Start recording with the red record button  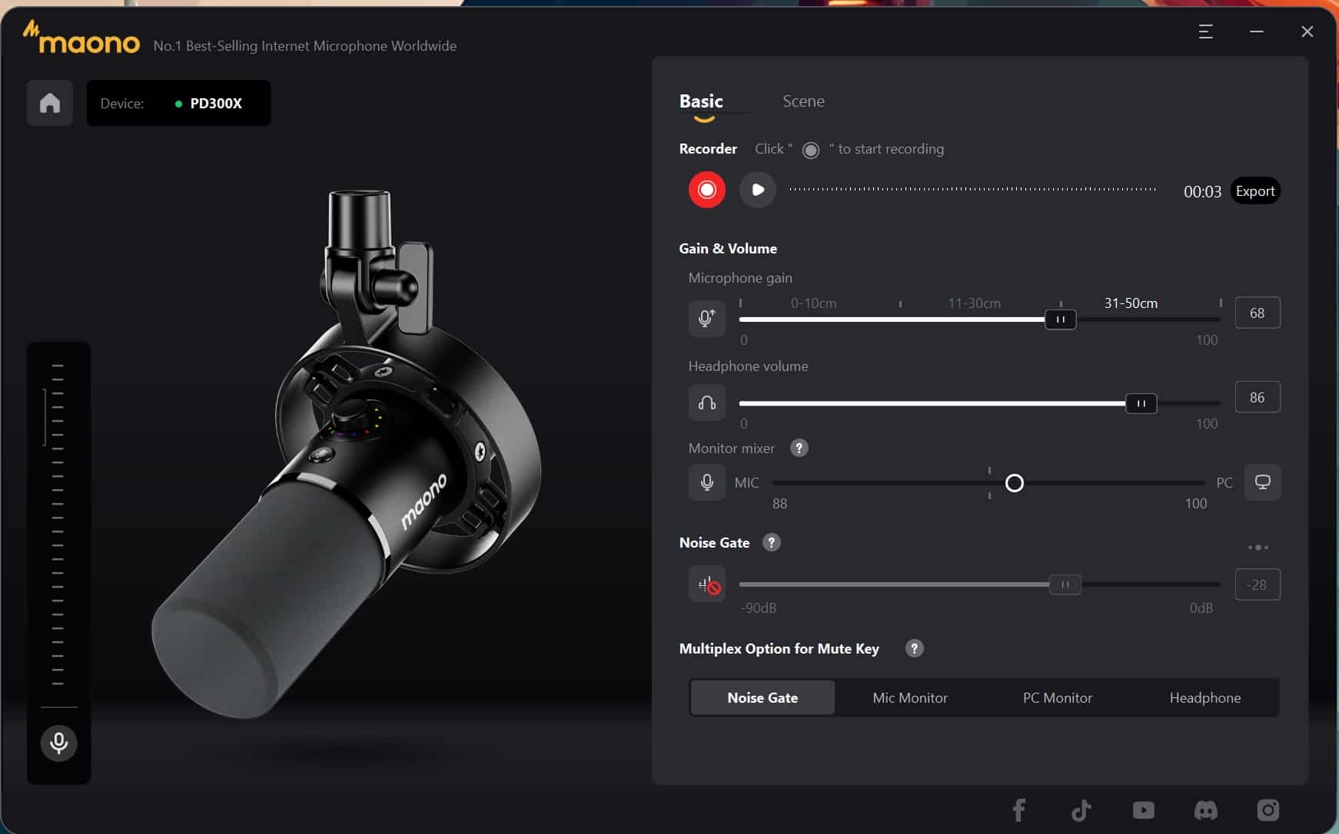tap(706, 190)
